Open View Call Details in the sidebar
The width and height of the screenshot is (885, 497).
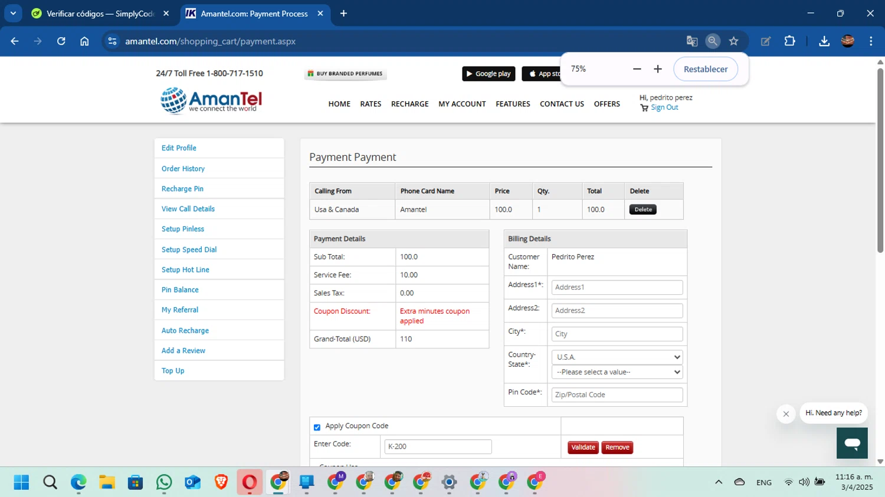[188, 209]
